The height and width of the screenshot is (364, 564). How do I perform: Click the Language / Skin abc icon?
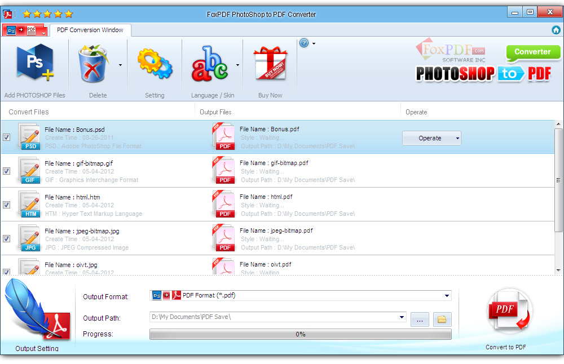210,64
